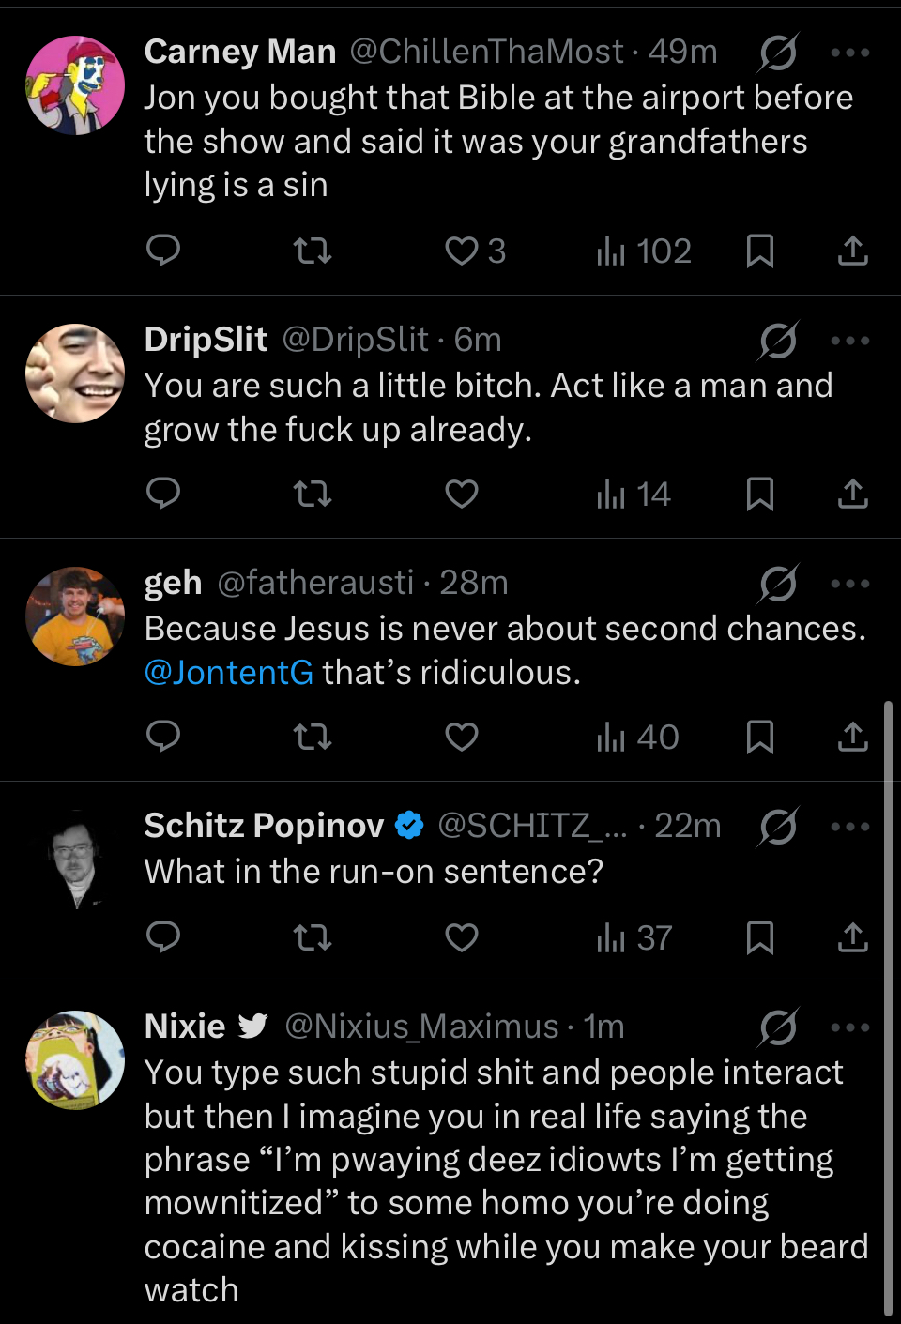
Task: Reply to Carney Man's tweet
Action: pos(163,251)
